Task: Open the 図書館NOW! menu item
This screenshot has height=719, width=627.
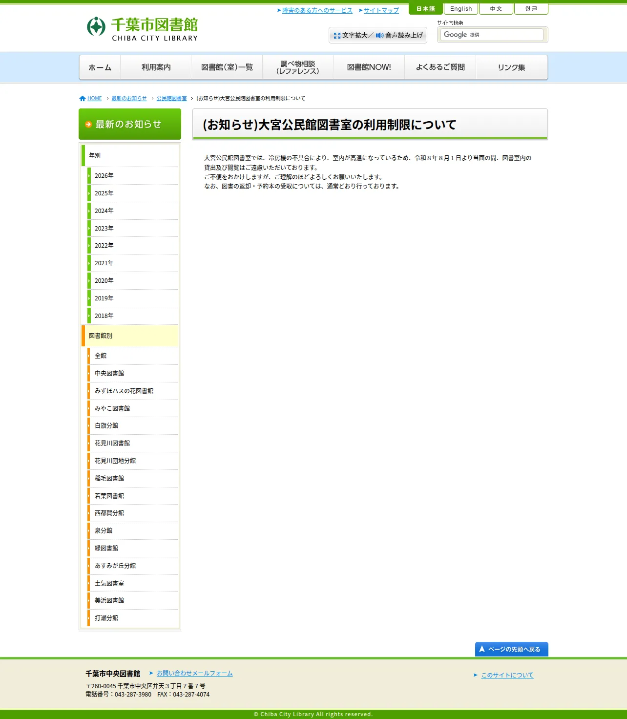Action: click(x=369, y=67)
